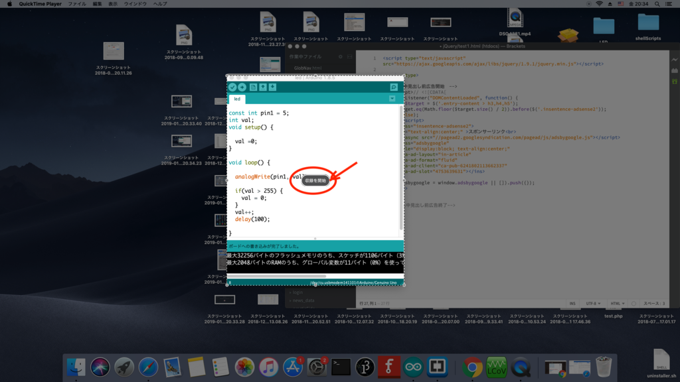This screenshot has height=382, width=680.
Task: Select the led sketch tab
Action: coord(237,99)
